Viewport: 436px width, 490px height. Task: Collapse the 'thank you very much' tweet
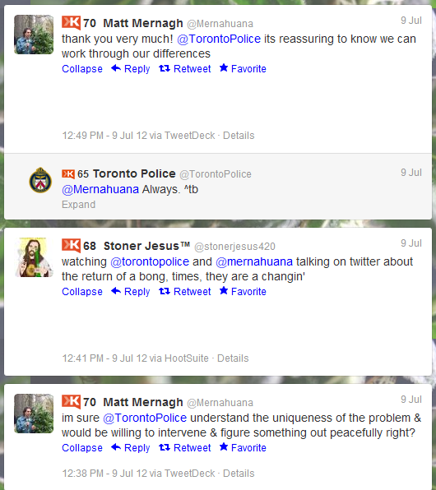(82, 69)
